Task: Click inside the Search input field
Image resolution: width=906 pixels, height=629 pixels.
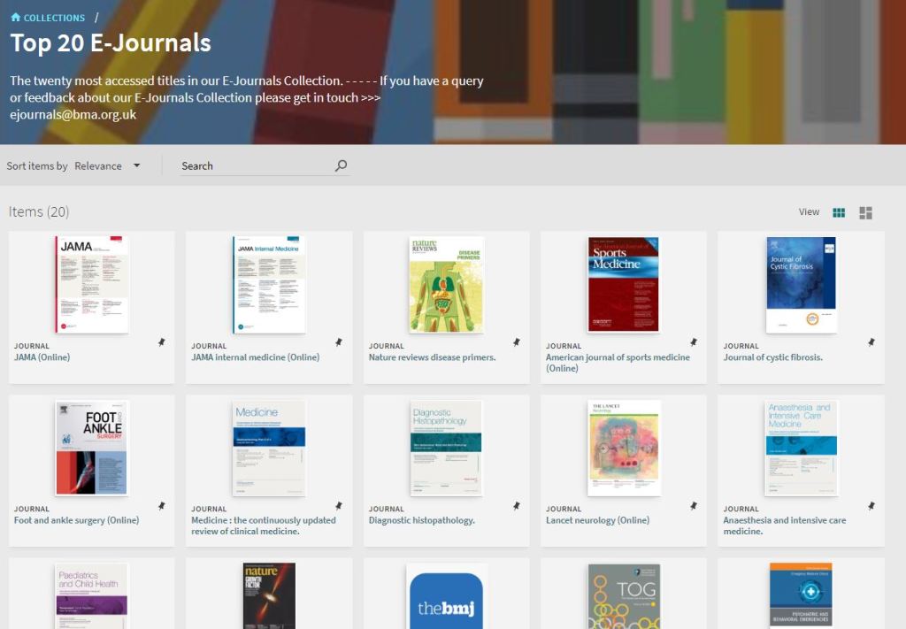Action: tap(255, 165)
